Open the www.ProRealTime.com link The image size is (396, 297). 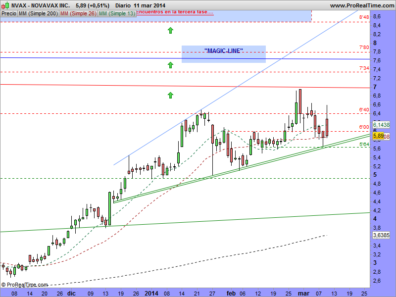tap(362, 5)
